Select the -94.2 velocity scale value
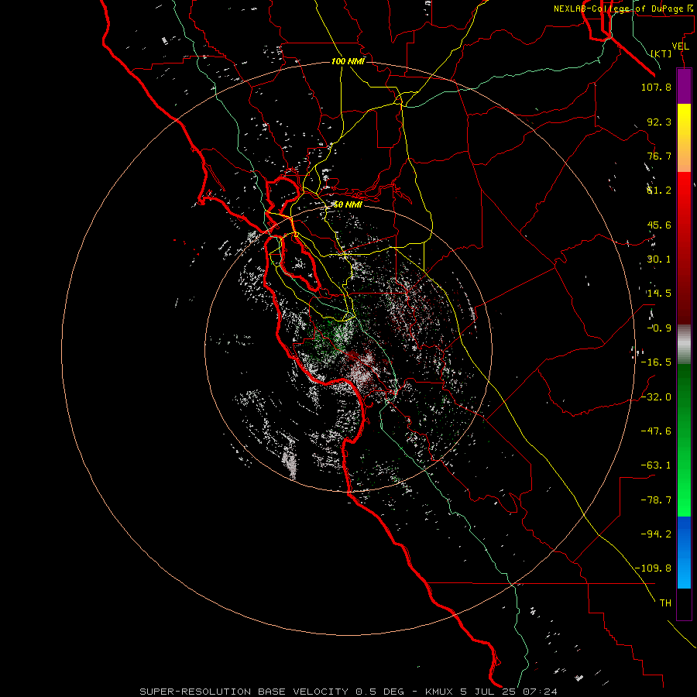This screenshot has width=697, height=697. (656, 534)
